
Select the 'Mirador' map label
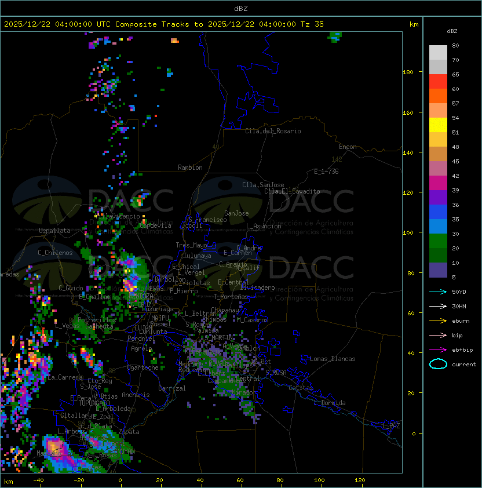pyautogui.click(x=244, y=392)
